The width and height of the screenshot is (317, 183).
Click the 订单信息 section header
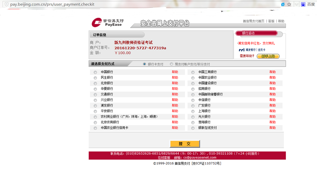point(117,35)
